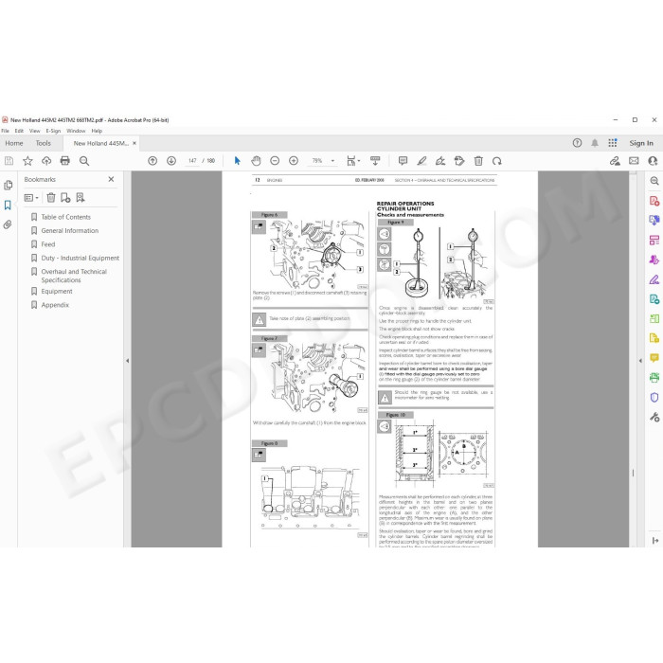Screen dimensions: 663x663
Task: Click the Sign In button
Action: tap(641, 143)
